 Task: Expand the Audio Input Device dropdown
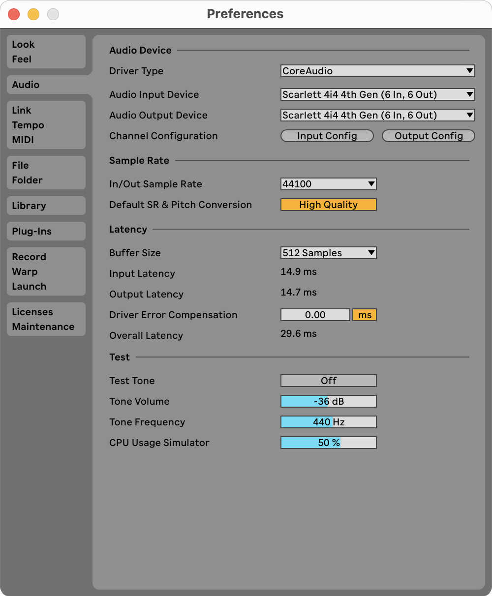(x=377, y=94)
